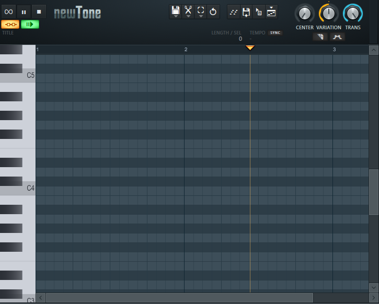Click the TEMPO value field
The width and height of the screenshot is (379, 304).
click(250, 39)
